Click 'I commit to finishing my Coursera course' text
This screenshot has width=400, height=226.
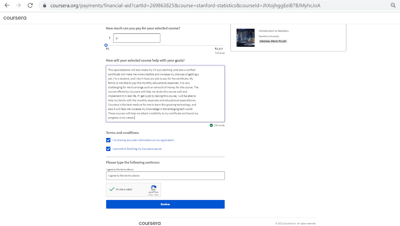tap(137, 149)
